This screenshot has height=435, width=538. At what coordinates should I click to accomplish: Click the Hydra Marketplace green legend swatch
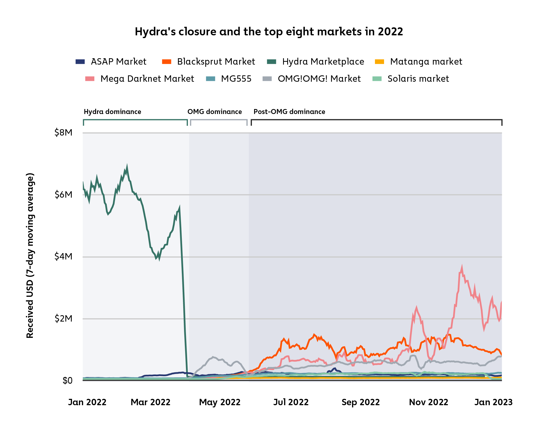[271, 62]
